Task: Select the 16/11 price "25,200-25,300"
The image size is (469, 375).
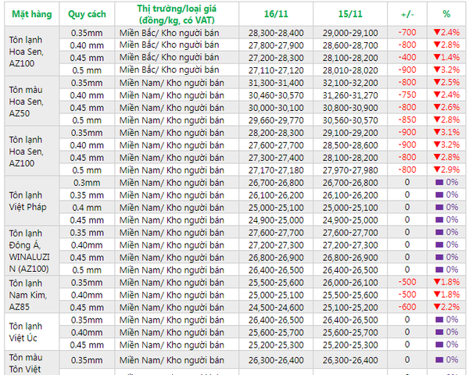Action: (x=276, y=345)
